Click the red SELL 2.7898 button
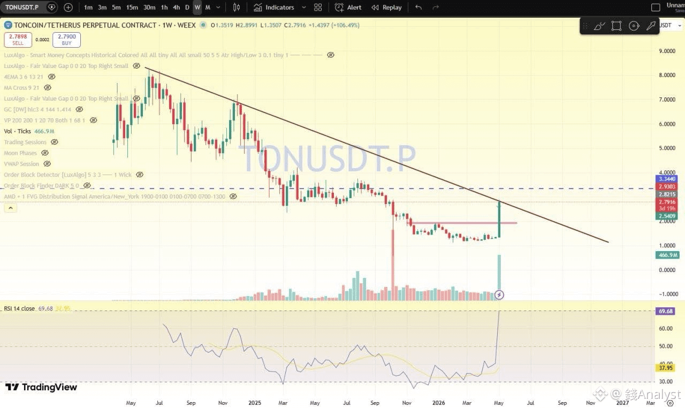685x408 pixels. 18,39
